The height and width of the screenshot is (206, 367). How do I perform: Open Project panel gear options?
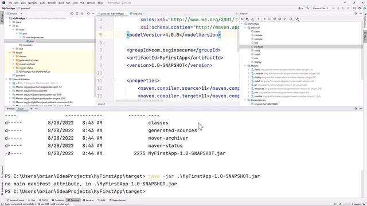(88, 14)
